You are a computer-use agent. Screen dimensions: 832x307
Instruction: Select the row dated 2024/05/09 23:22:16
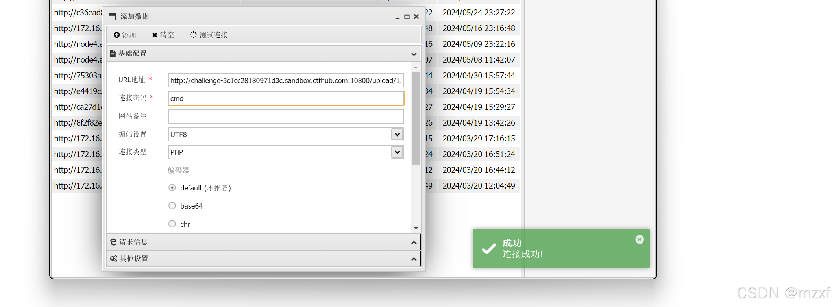point(479,44)
